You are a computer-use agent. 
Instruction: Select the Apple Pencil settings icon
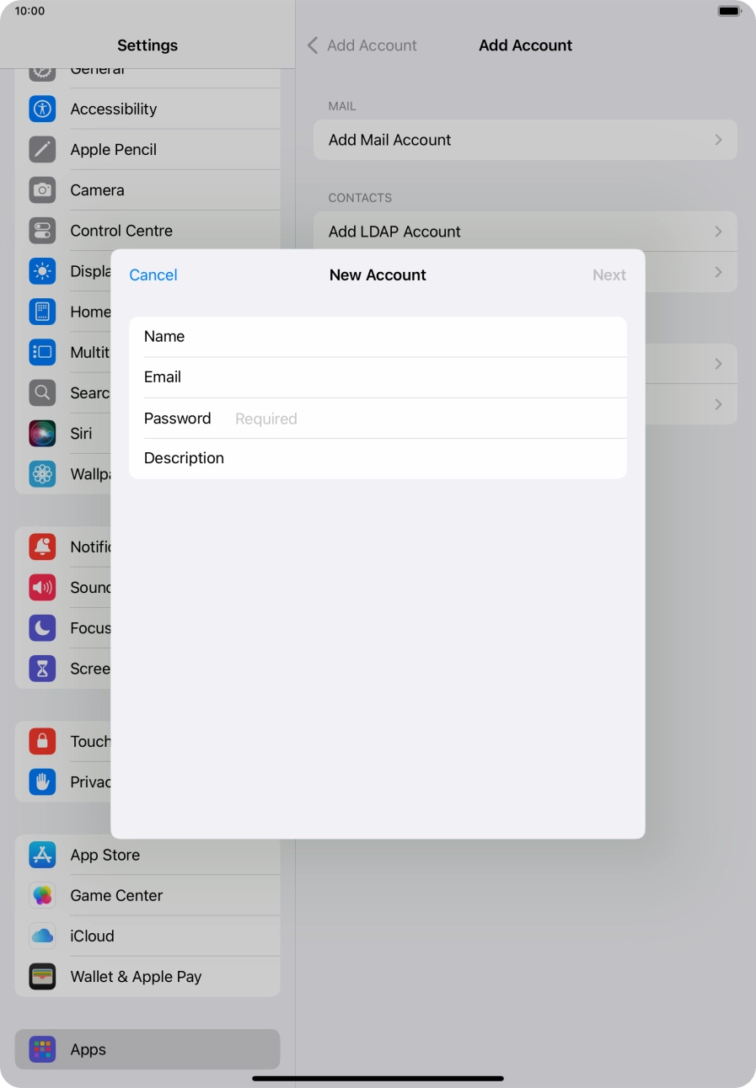[42, 149]
